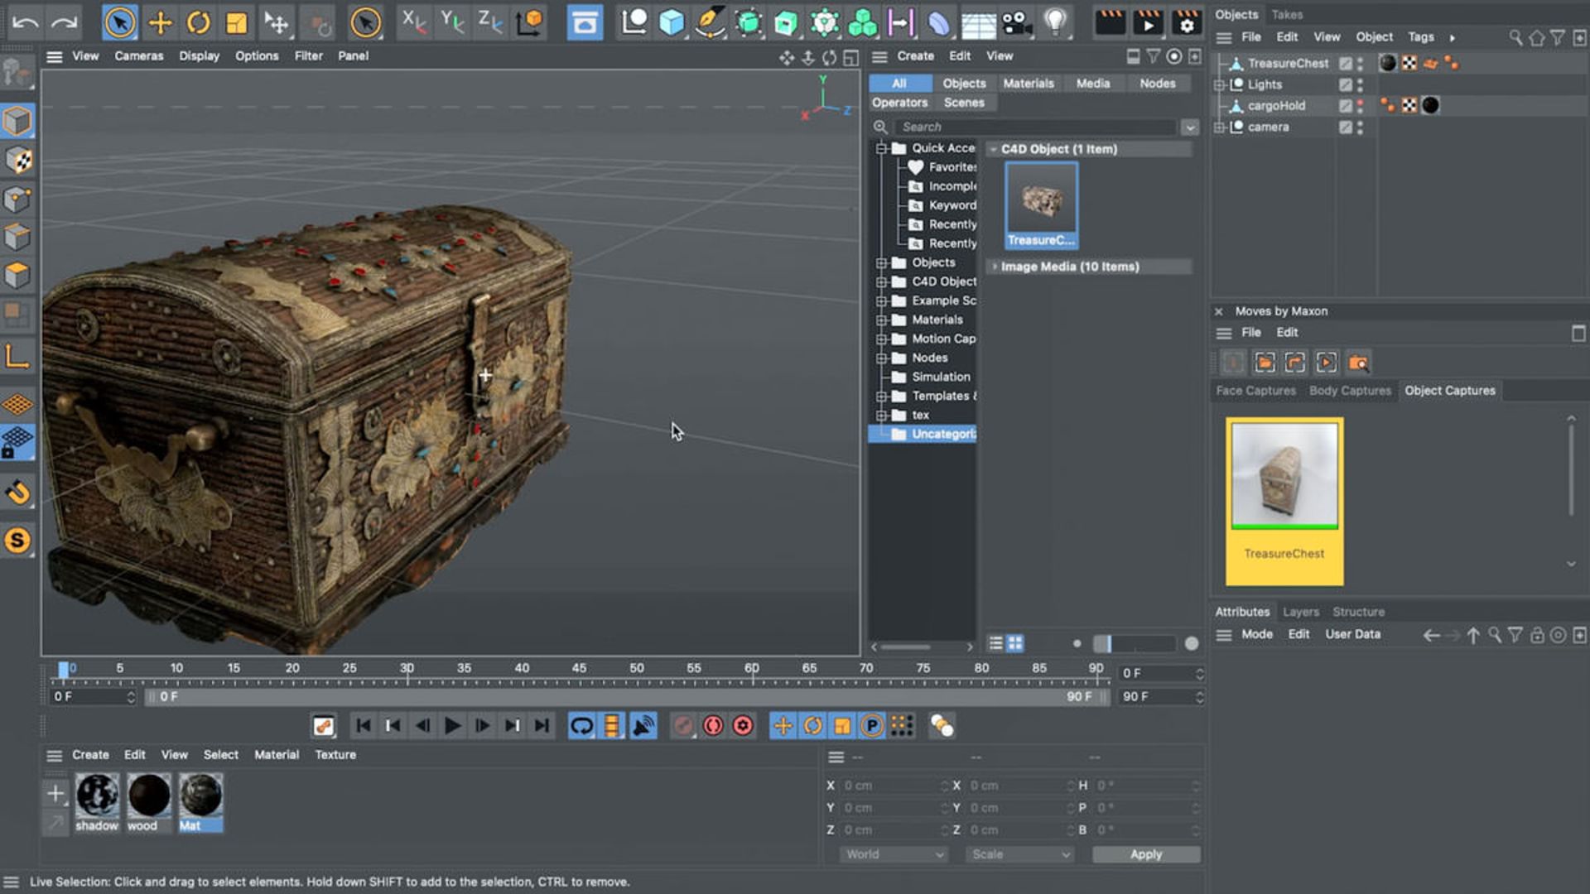Click the Scale tool icon

click(237, 22)
